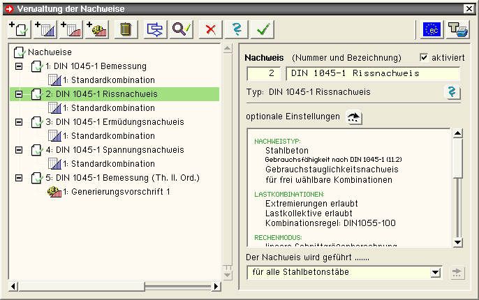Open the optionale Einstellungen editor button
Screen dimensions: 479x300
355,117
